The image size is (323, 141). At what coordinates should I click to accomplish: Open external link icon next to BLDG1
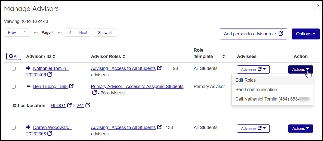[69, 105]
